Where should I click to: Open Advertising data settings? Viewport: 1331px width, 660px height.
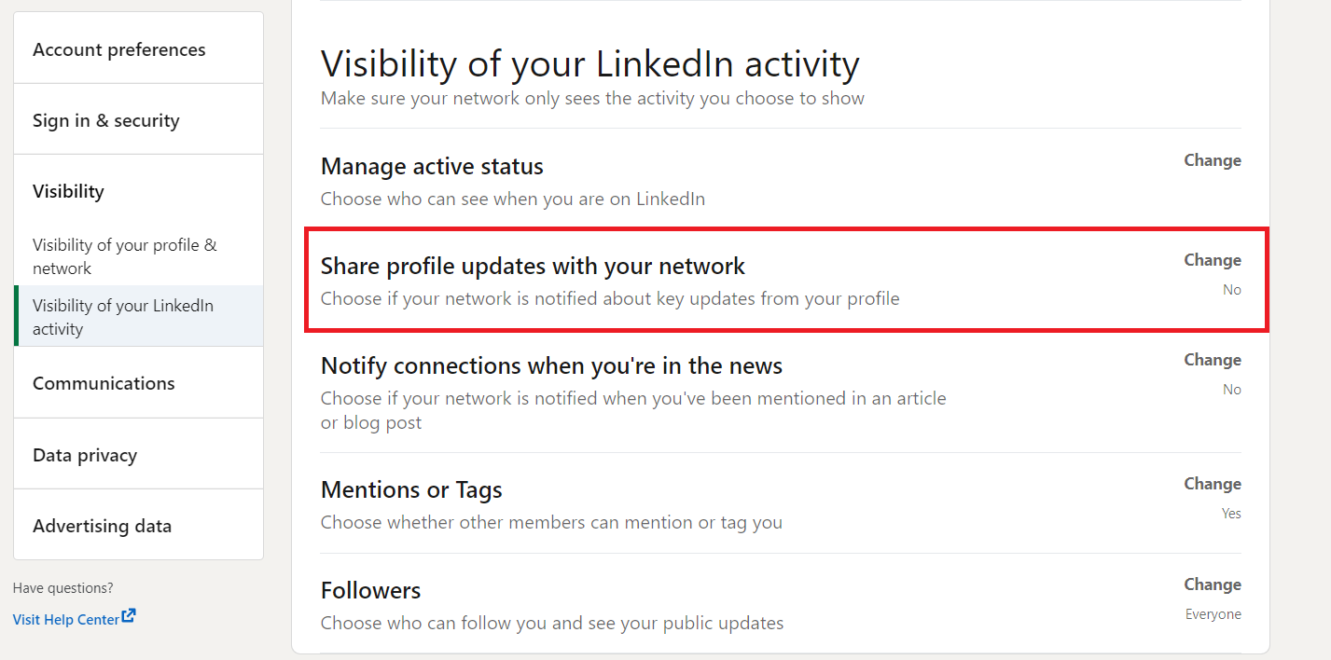coord(139,526)
